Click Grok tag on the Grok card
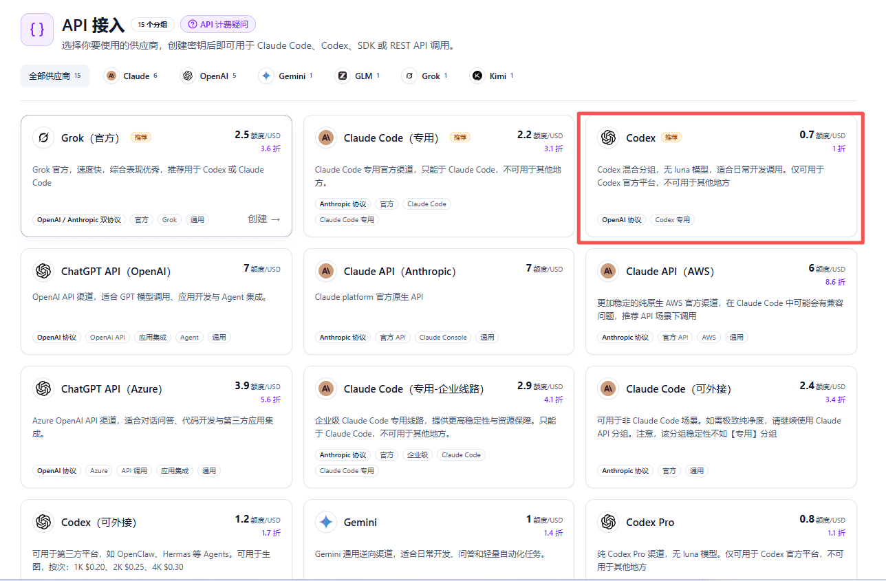Screen dimensions: 886x581 point(169,220)
